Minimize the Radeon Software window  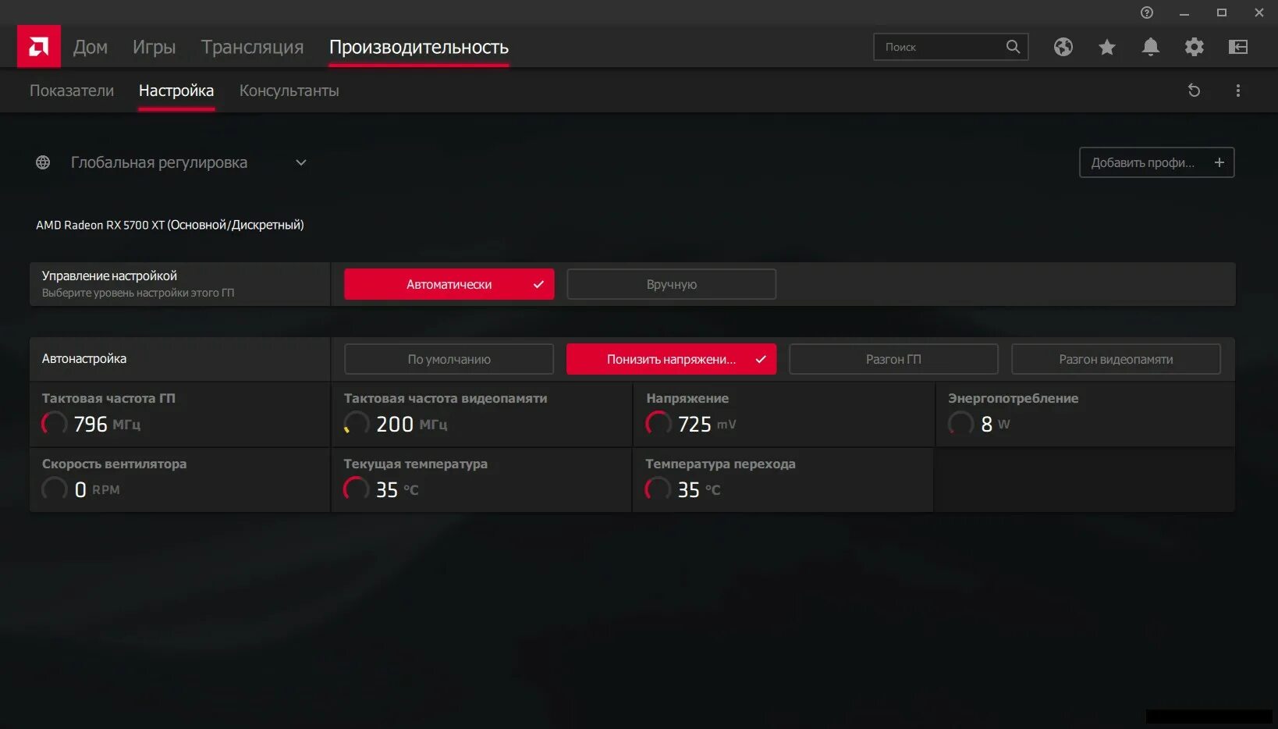pos(1184,12)
